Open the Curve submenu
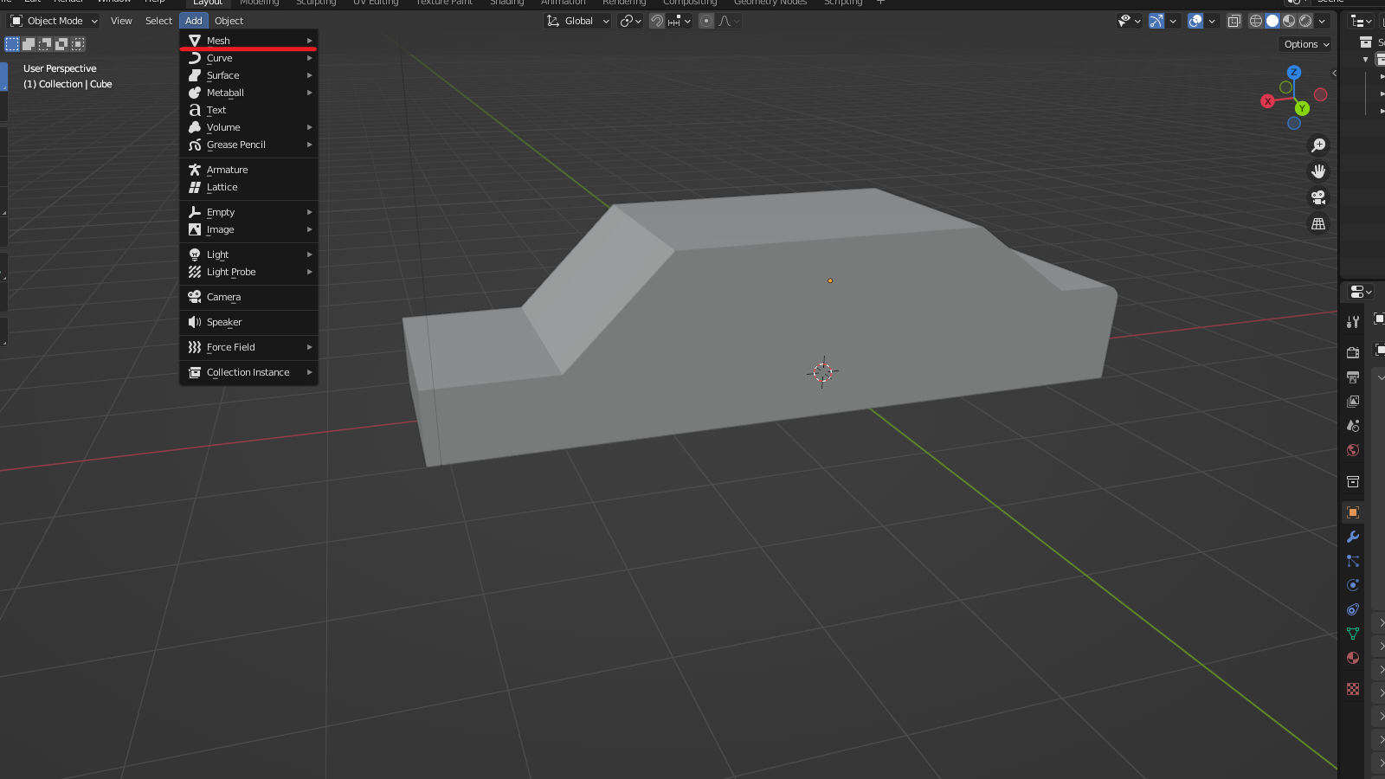 tap(249, 58)
